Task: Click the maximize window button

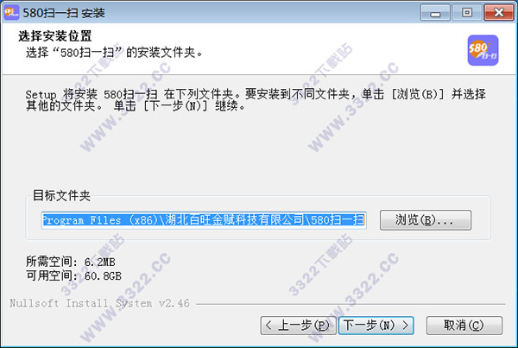Action: coord(467,13)
